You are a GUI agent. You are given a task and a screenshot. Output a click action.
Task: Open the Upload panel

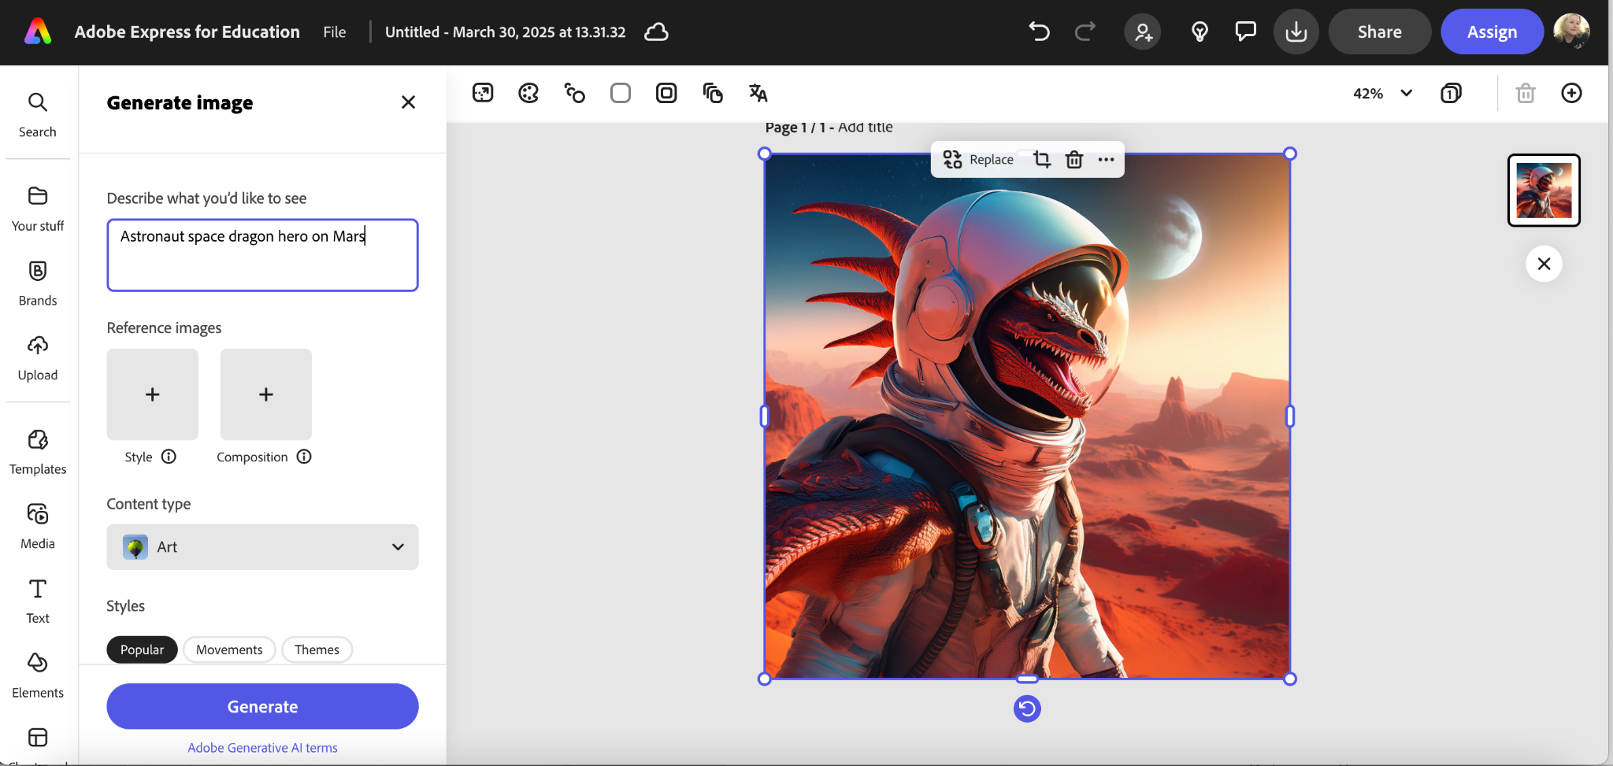tap(38, 358)
